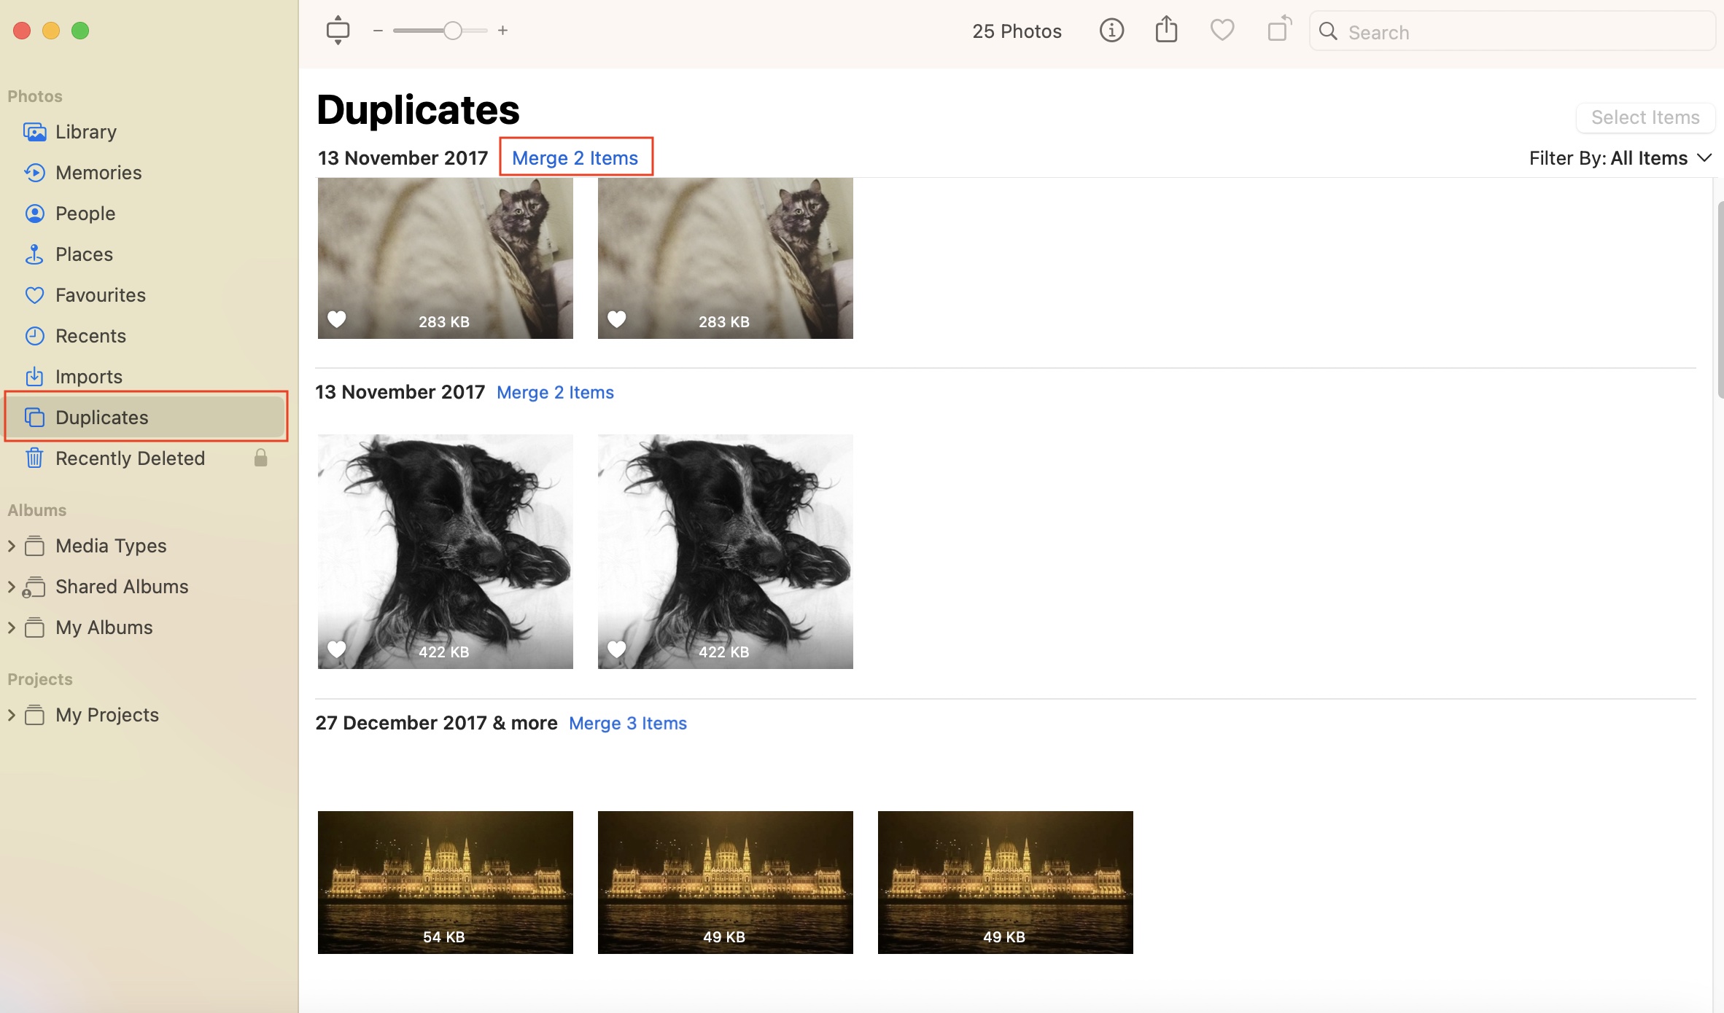The image size is (1724, 1013).
Task: Select the first 422 KB dog thumbnail
Action: click(446, 552)
